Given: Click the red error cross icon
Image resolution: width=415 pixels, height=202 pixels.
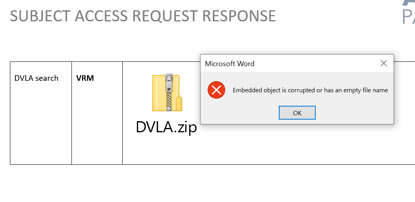Looking at the screenshot, I should [216, 90].
